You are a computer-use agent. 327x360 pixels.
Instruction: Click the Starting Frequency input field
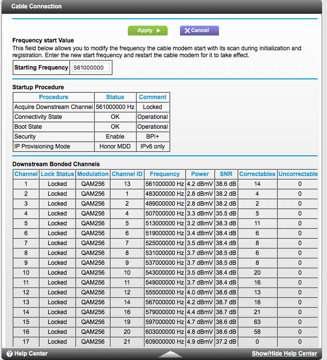(x=91, y=68)
